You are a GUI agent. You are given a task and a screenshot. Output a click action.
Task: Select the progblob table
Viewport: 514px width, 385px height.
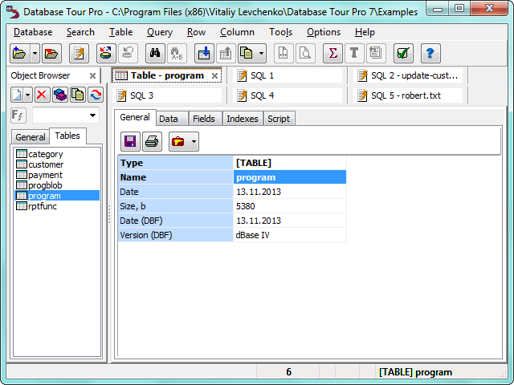pos(39,185)
